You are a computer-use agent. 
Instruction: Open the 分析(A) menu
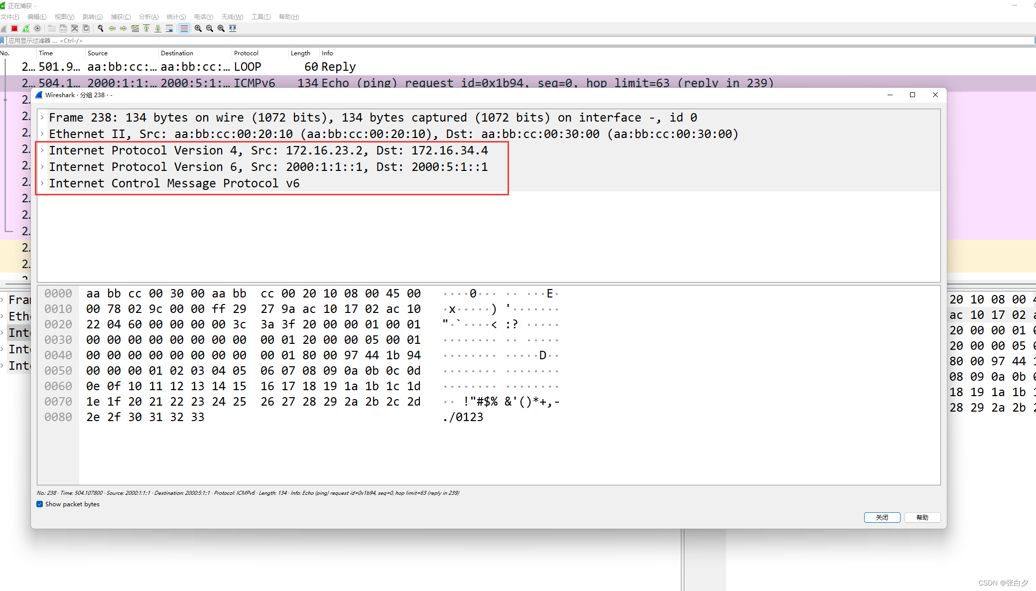pyautogui.click(x=148, y=17)
